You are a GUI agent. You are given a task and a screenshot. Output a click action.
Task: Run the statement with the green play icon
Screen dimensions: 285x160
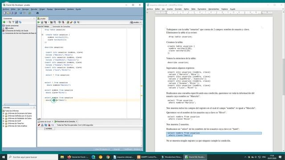(39, 22)
